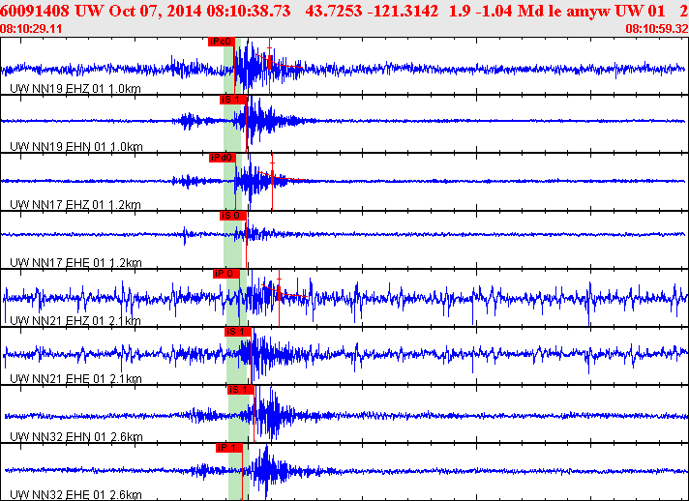Screen dimensions: 689x501
Task: Click the window end time 08:10:59.32
Action: tap(657, 29)
